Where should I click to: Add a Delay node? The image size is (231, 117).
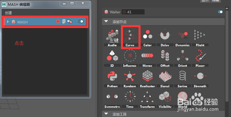[165, 37]
